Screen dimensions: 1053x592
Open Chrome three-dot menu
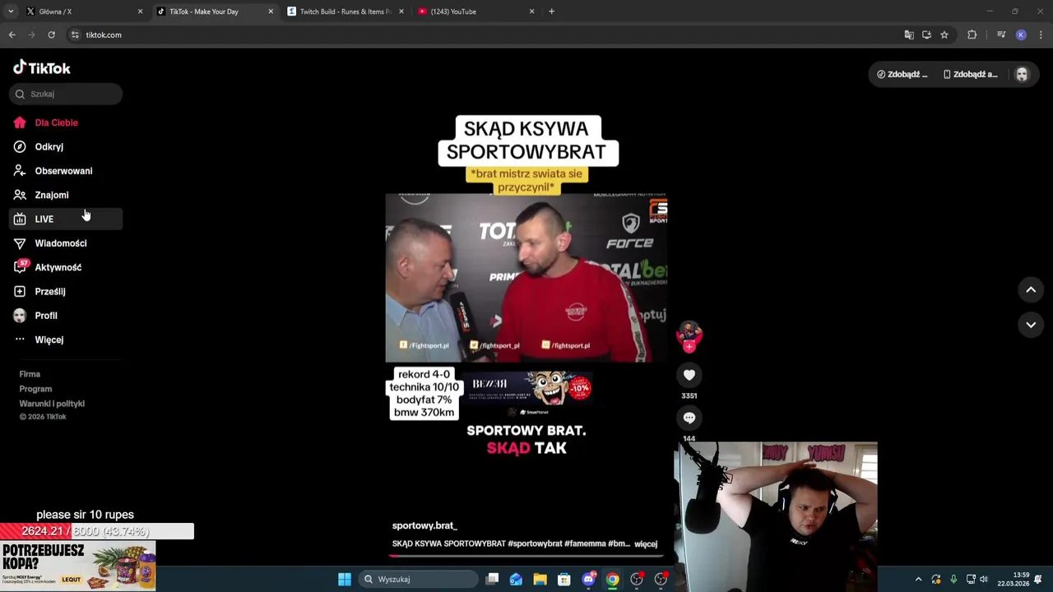click(1041, 35)
